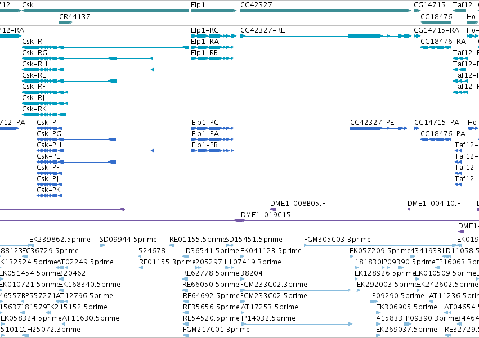This screenshot has width=479, height=338.
Task: Open the RE62778.5prime EST label
Action: [x=211, y=273]
